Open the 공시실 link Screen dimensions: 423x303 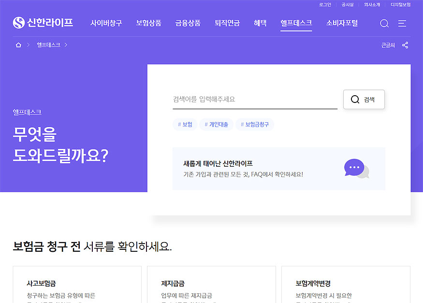(348, 4)
